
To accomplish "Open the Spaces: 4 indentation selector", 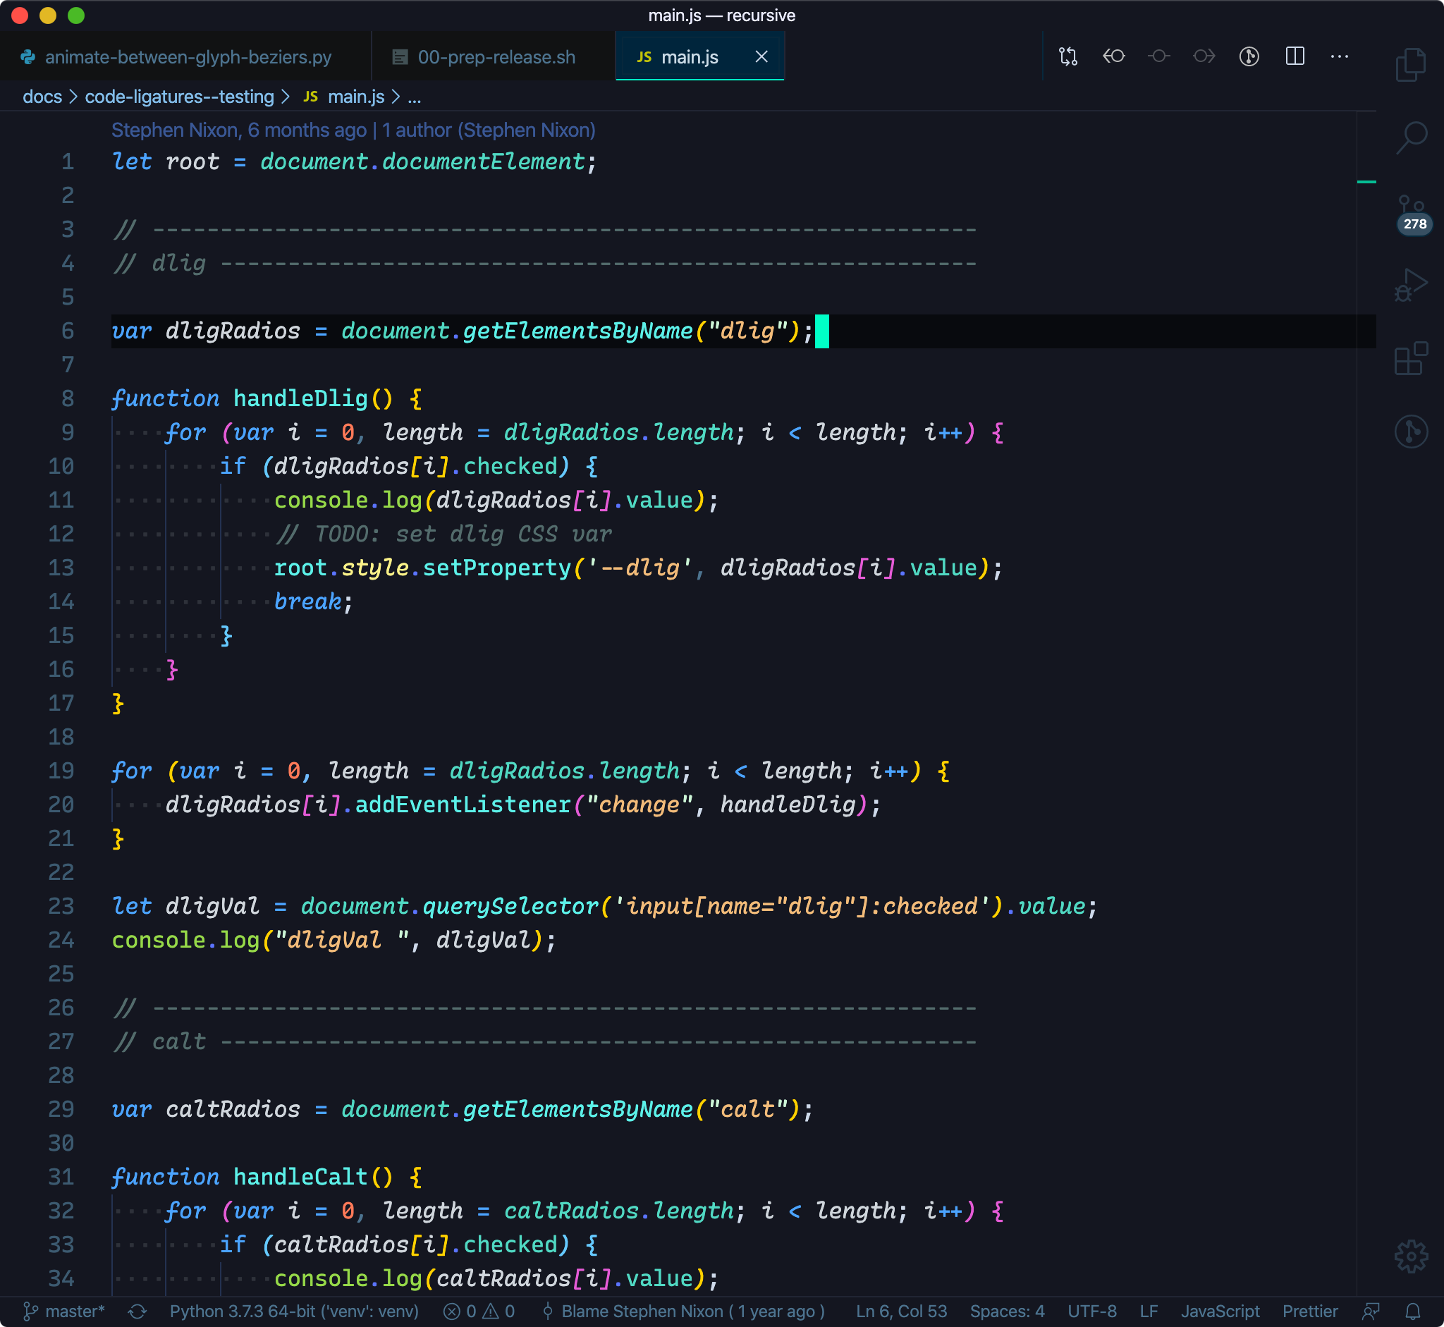I will tap(1007, 1311).
